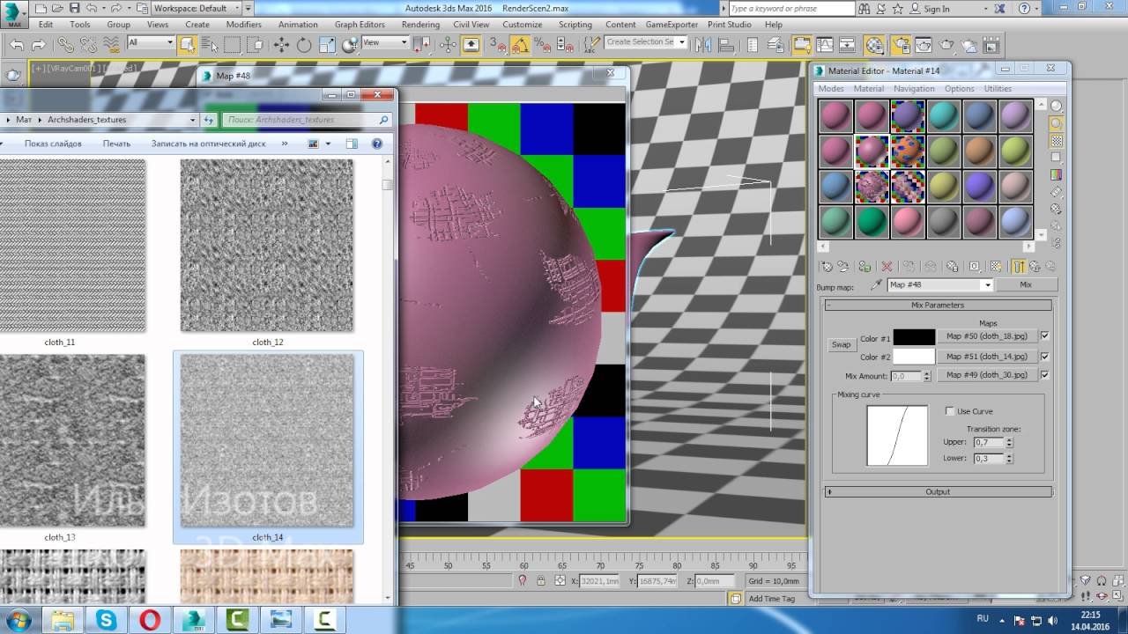The height and width of the screenshot is (634, 1128).
Task: Uncheck the Map #50 cloth_18 checkbox
Action: coord(1045,335)
